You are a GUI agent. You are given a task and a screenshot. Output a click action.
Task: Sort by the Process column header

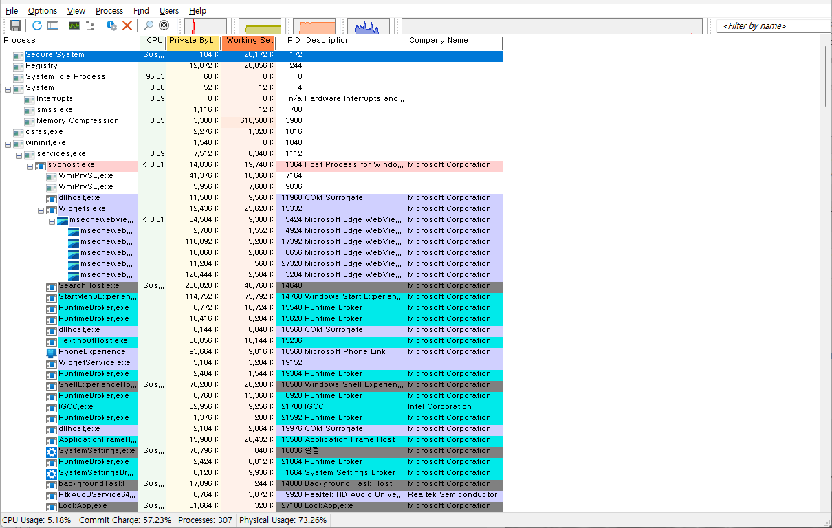coord(69,41)
